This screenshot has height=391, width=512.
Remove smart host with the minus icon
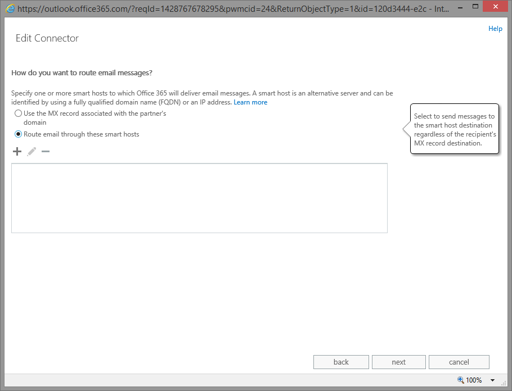click(46, 152)
